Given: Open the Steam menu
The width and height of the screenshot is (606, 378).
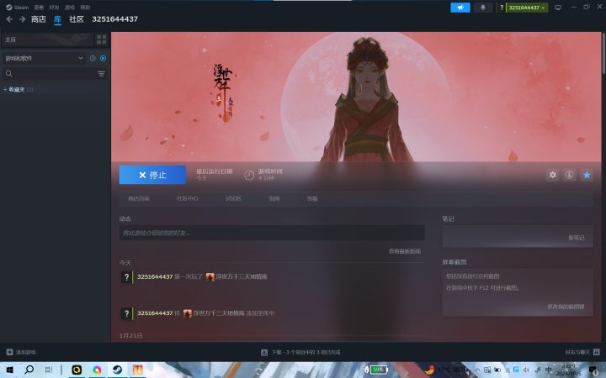Looking at the screenshot, I should 18,8.
